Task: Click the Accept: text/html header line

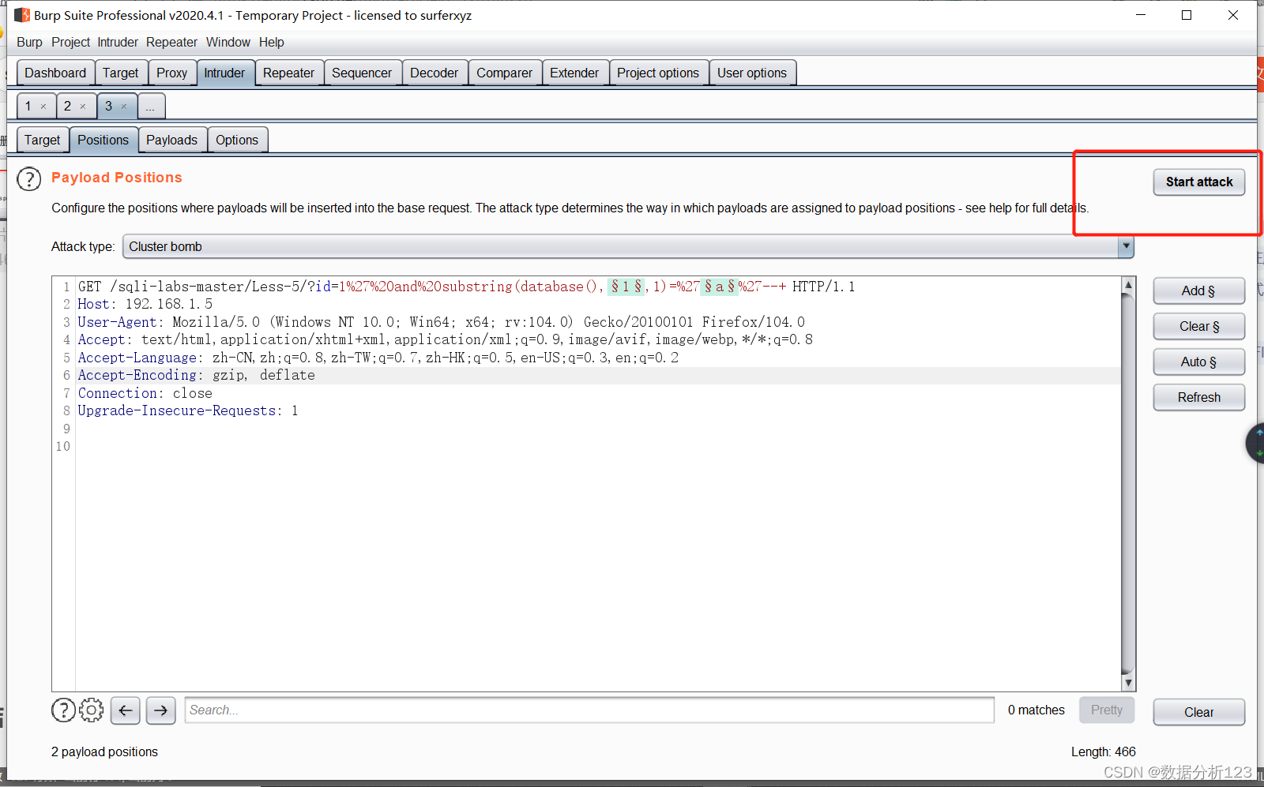Action: click(x=445, y=339)
